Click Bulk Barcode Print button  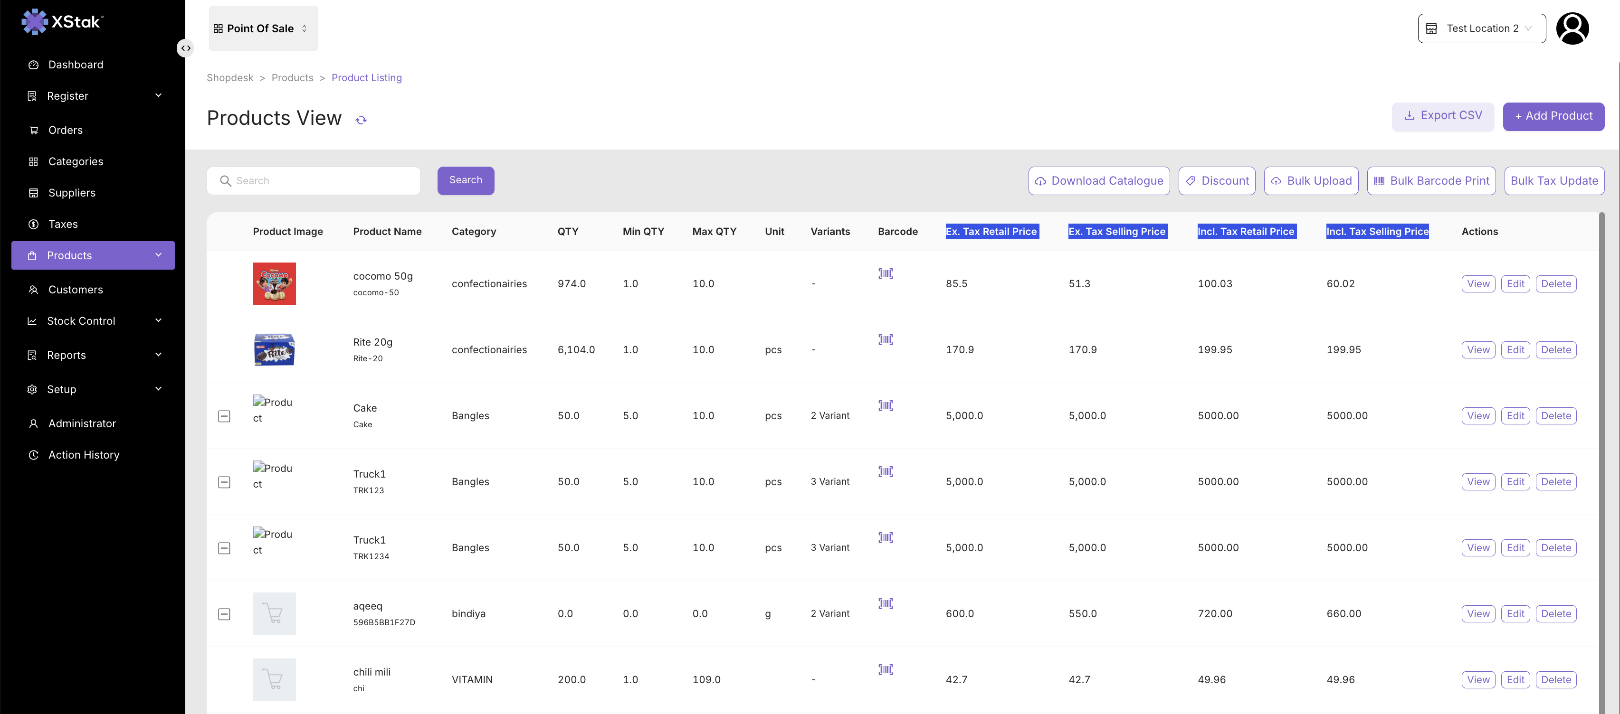click(1431, 181)
